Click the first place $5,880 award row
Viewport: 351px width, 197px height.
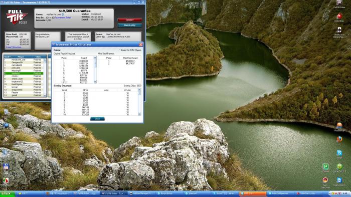[74, 61]
